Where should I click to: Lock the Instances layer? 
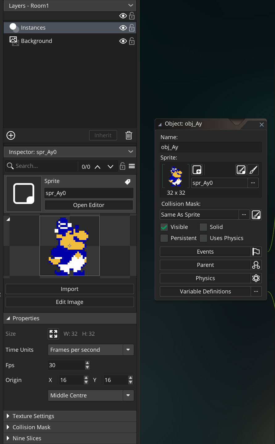point(132,28)
